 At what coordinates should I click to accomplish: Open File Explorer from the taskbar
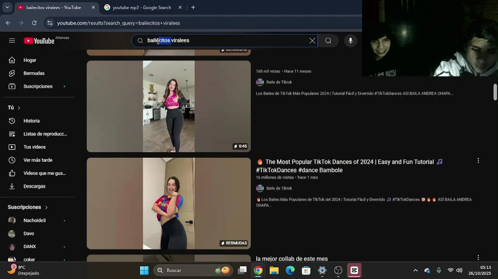tap(274, 270)
